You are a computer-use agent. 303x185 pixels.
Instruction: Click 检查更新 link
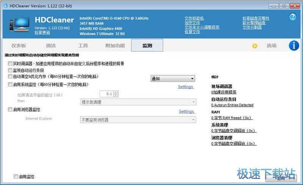(42, 32)
